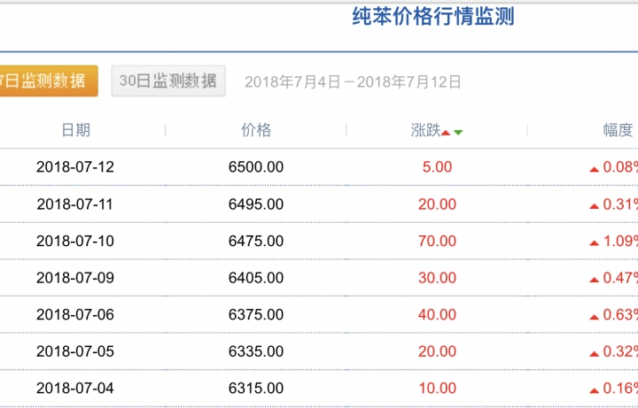Click the date range 2018年7月4日－2018年7月12日 text
This screenshot has height=408, width=638.
coord(353,81)
